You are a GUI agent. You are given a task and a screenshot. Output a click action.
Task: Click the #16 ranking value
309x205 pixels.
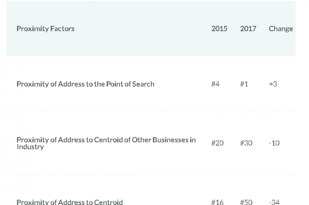coord(217,202)
